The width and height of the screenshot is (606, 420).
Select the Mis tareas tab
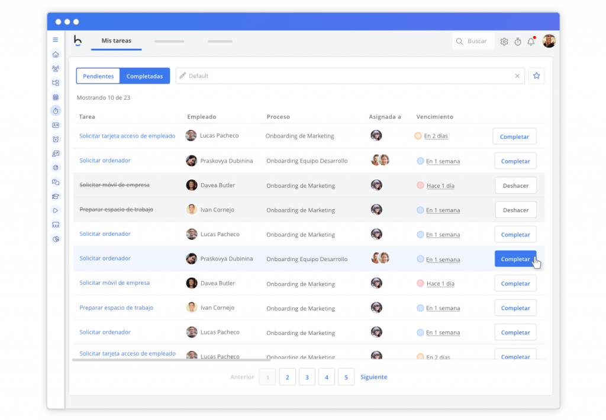117,41
